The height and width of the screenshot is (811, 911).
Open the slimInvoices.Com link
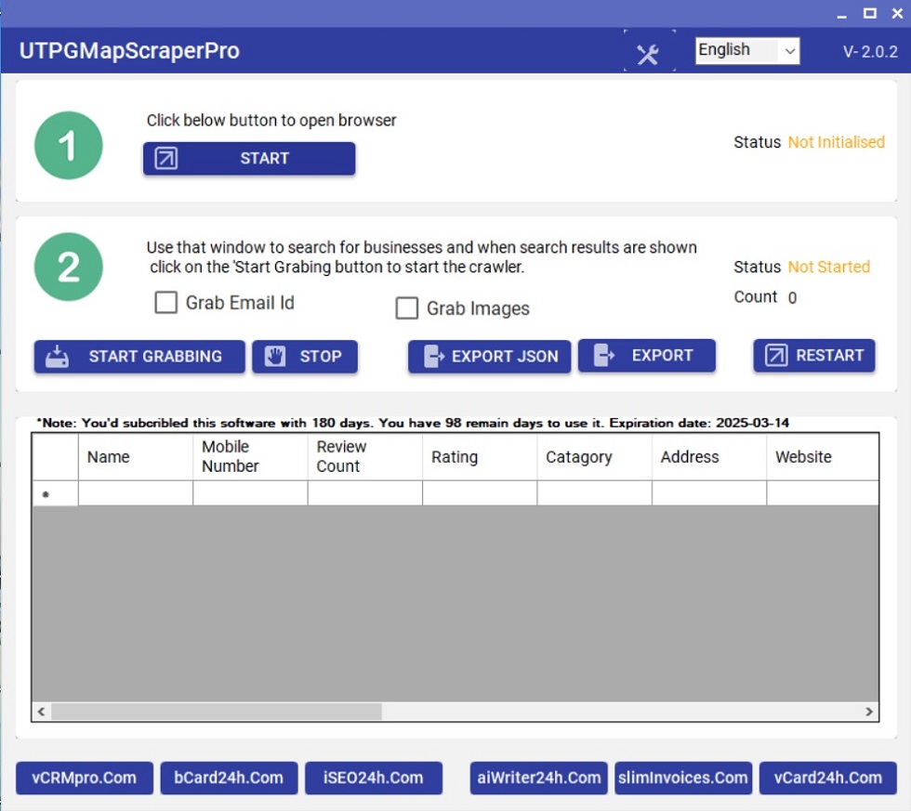pyautogui.click(x=683, y=778)
